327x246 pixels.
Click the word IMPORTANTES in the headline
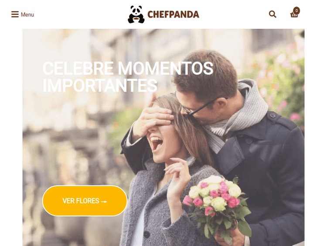[x=100, y=85]
